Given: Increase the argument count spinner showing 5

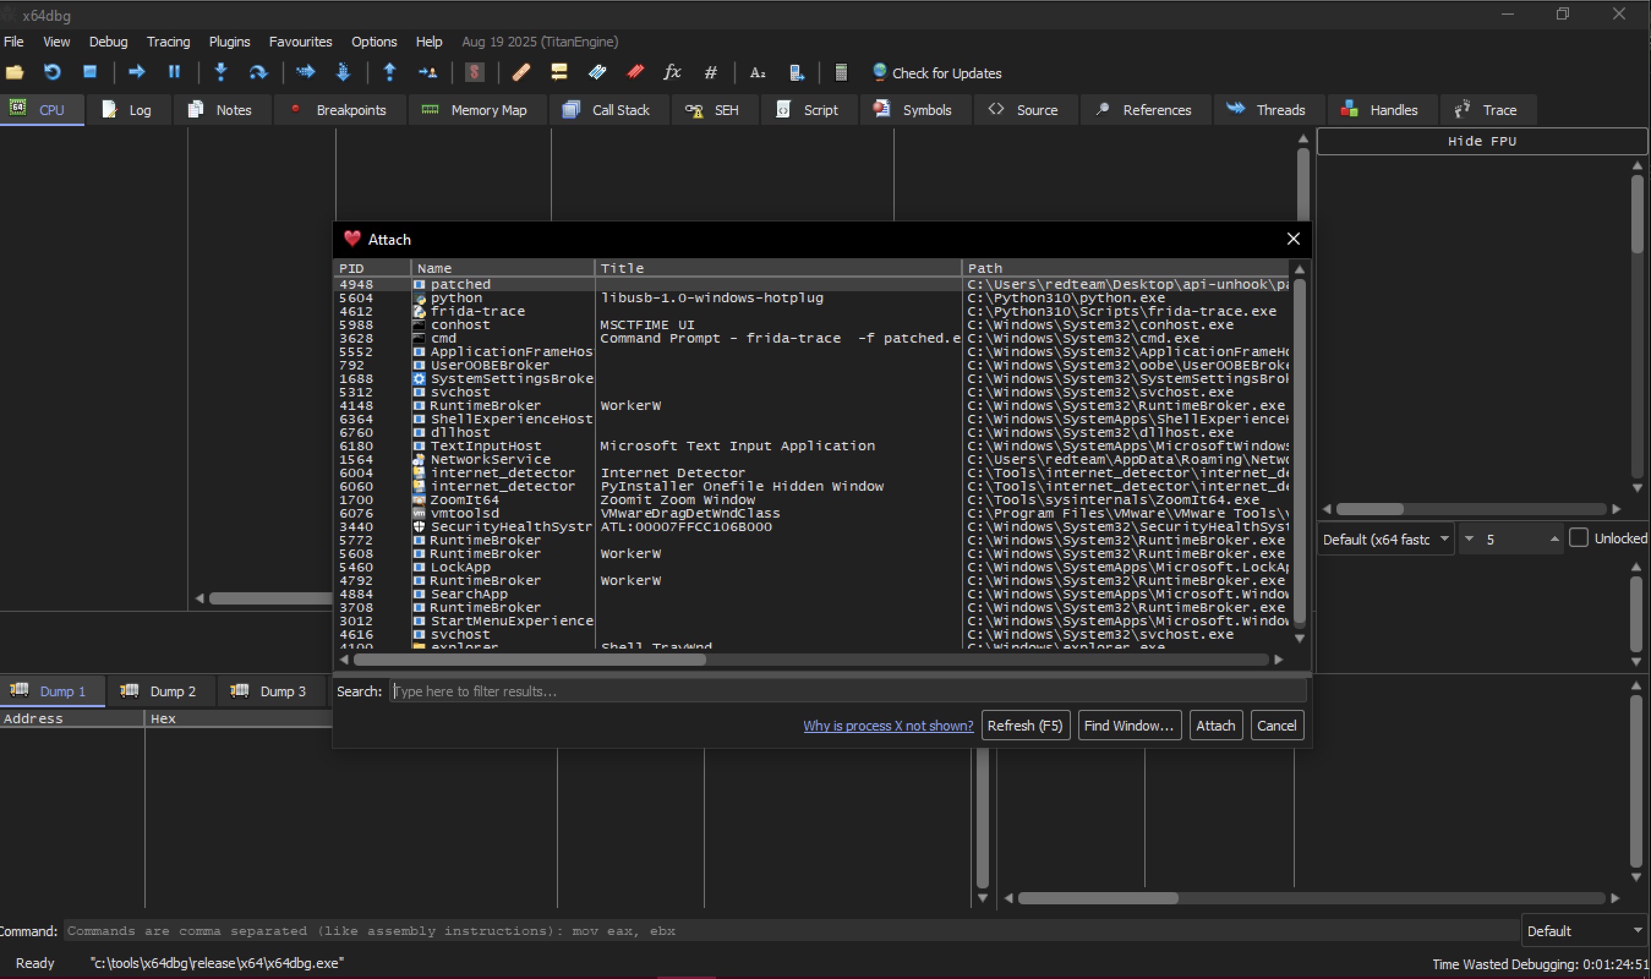Looking at the screenshot, I should coord(1555,540).
